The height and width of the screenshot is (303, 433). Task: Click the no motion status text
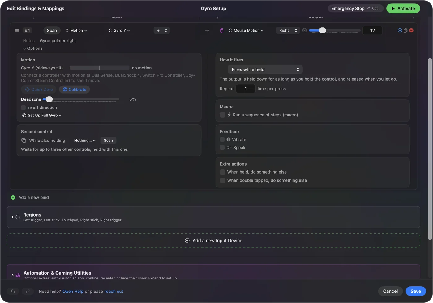(142, 68)
